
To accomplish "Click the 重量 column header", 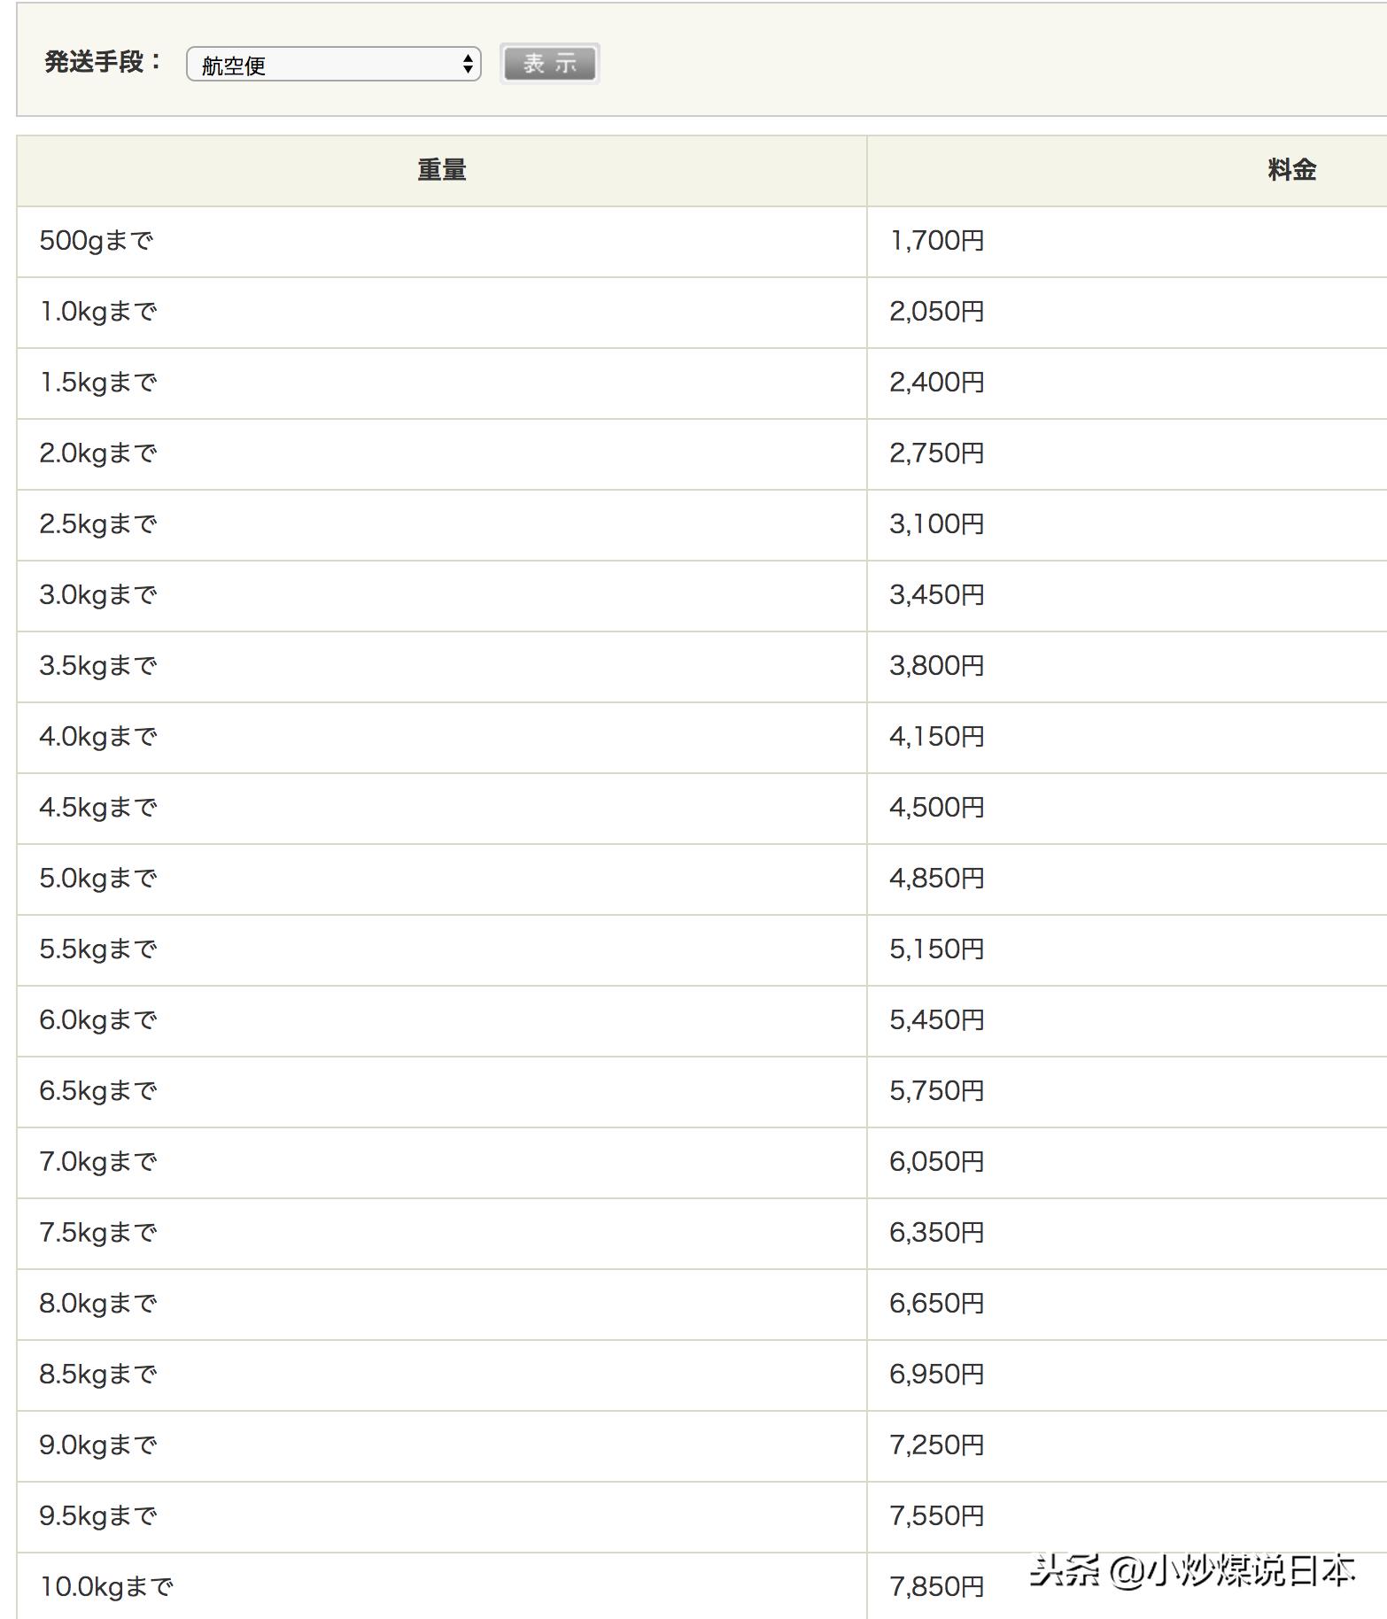I will (441, 170).
